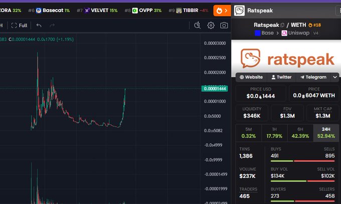The width and height of the screenshot is (341, 204).
Task: Click the SELLS 895 value
Action: (x=330, y=156)
